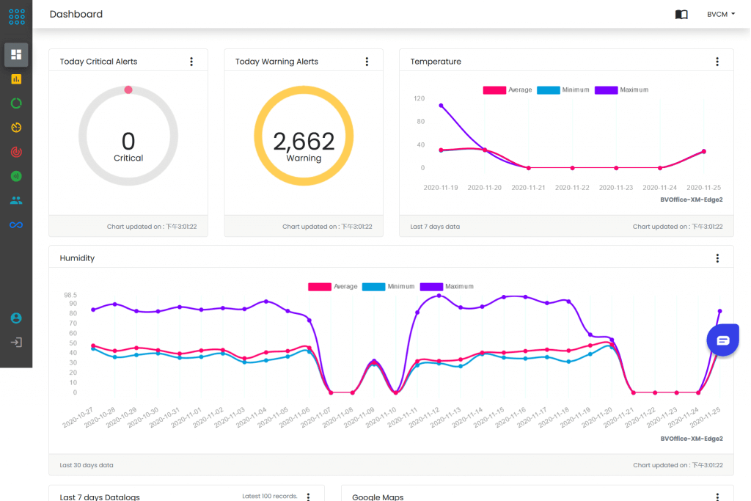The width and height of the screenshot is (751, 501).
Task: Open the user profile icon in sidebar
Action: coord(16,318)
